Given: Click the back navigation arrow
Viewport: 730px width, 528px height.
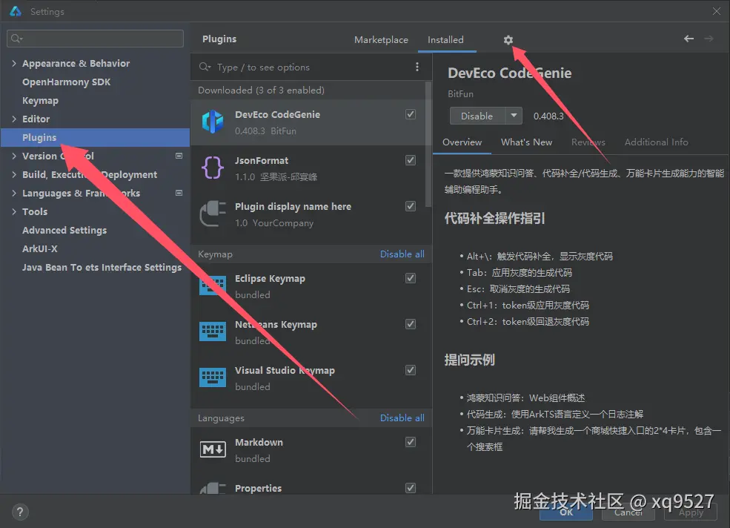Looking at the screenshot, I should tap(688, 39).
